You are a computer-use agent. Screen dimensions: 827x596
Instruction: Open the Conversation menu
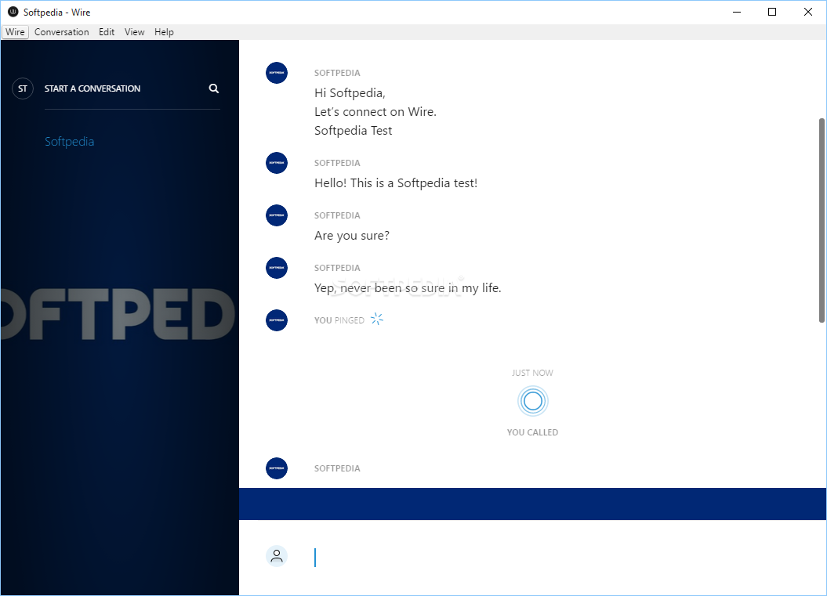coord(62,32)
